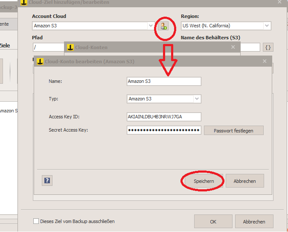Expand the Account Cloud dropdown

[x=151, y=26]
